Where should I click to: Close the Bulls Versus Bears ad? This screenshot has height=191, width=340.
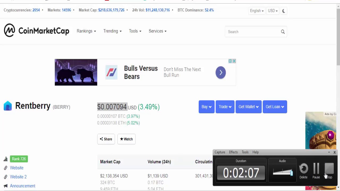pos(234,61)
